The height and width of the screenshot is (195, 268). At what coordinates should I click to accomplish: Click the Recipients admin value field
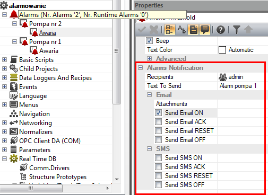click(x=241, y=77)
